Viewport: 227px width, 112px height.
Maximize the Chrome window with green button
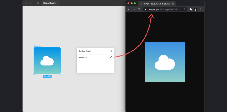(135, 3)
